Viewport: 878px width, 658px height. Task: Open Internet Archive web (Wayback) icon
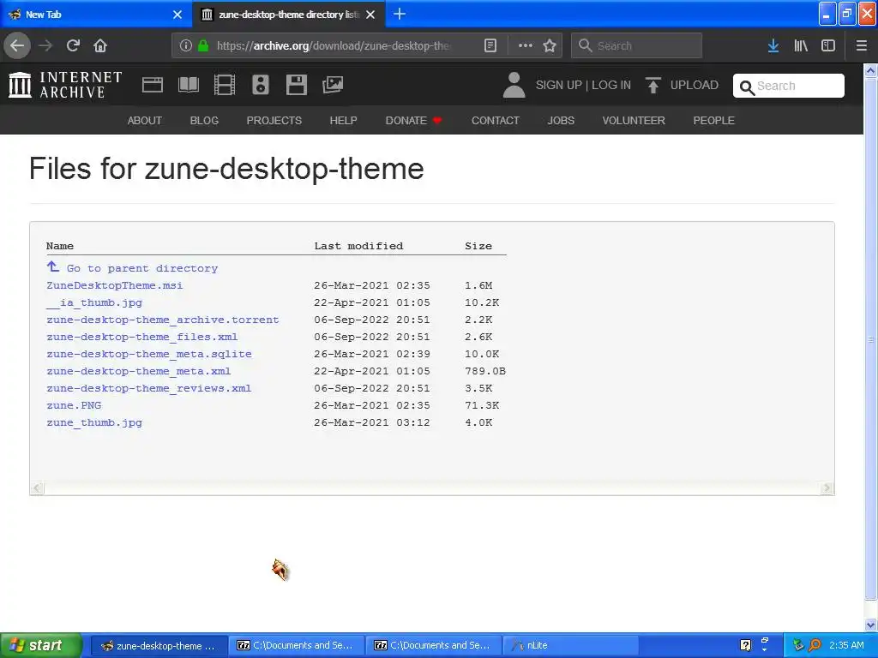tap(153, 85)
